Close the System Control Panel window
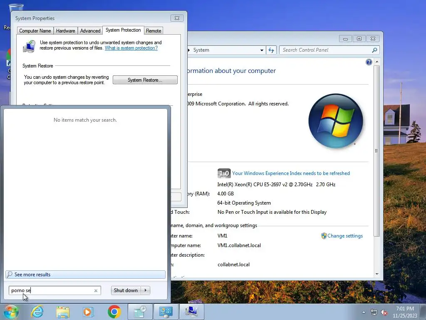 pyautogui.click(x=373, y=39)
